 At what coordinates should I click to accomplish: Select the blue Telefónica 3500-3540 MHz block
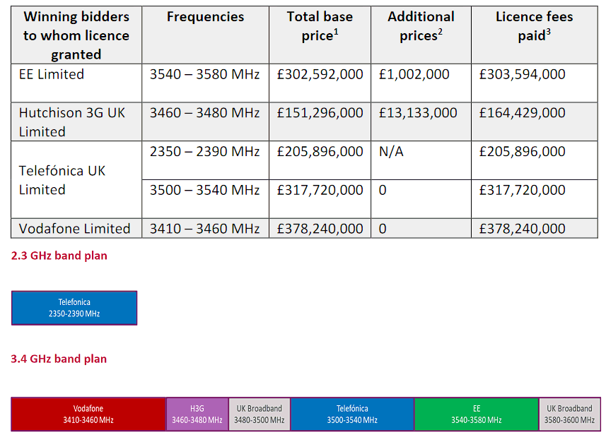coord(352,414)
